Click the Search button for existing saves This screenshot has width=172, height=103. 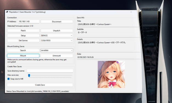(23, 50)
